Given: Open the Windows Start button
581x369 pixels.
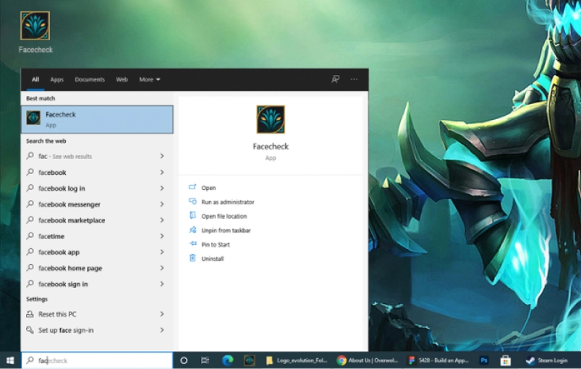Looking at the screenshot, I should [x=10, y=360].
